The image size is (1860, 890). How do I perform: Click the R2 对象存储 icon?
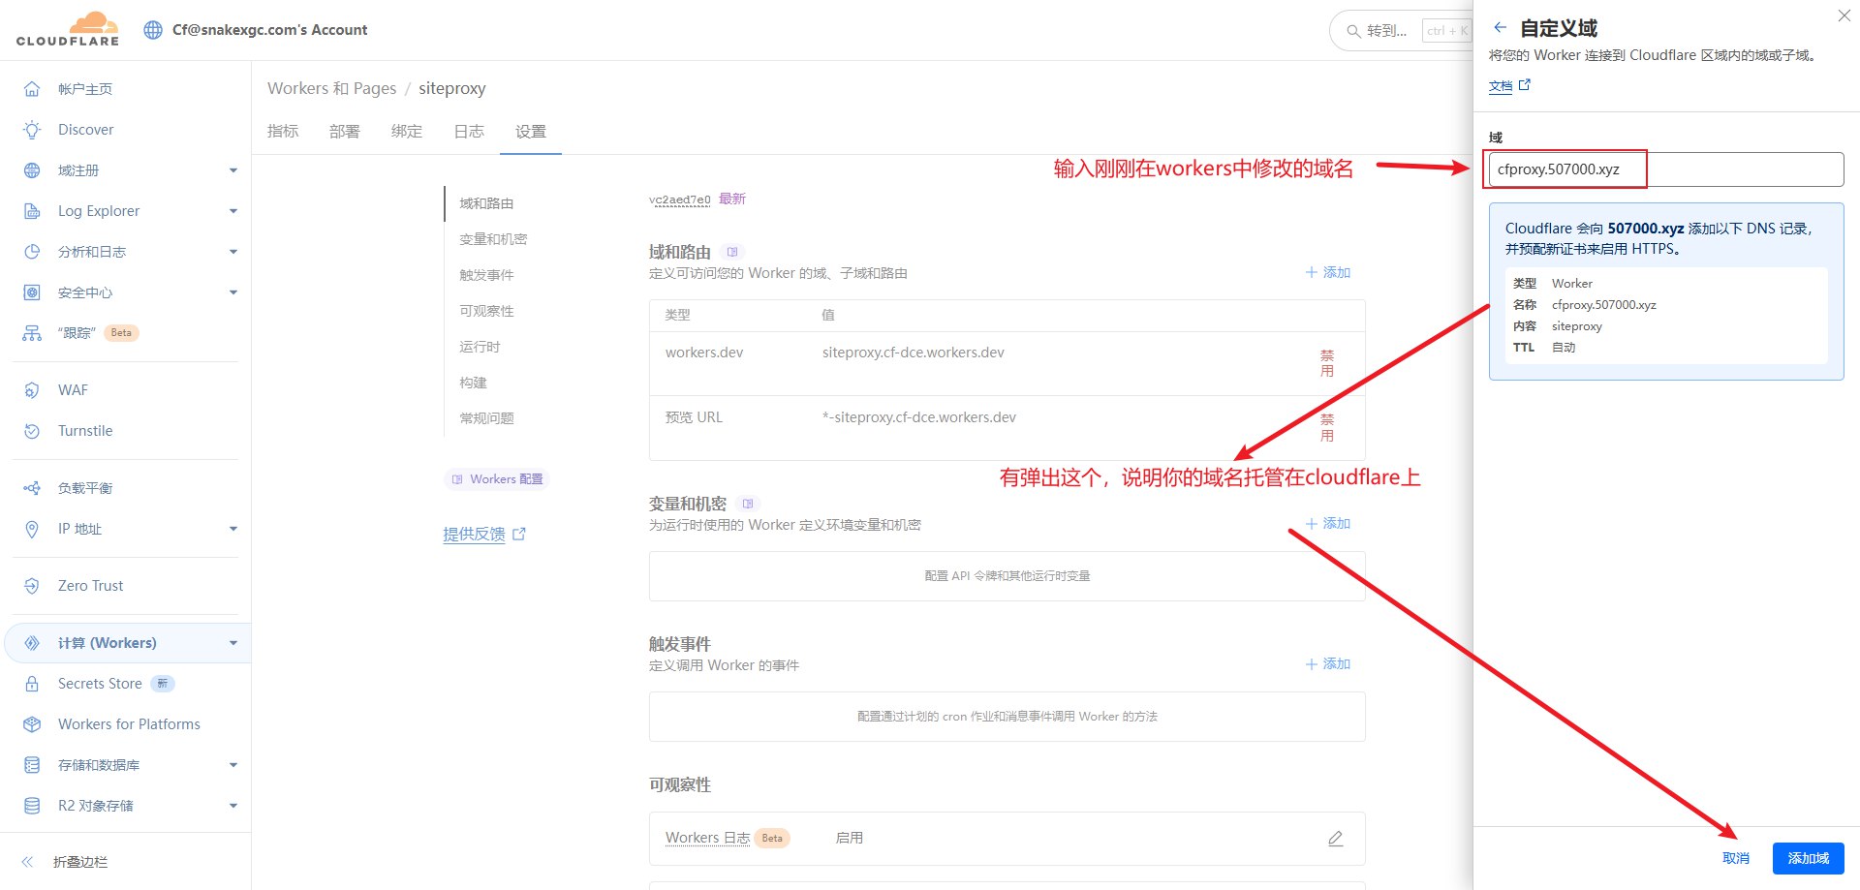(x=32, y=806)
